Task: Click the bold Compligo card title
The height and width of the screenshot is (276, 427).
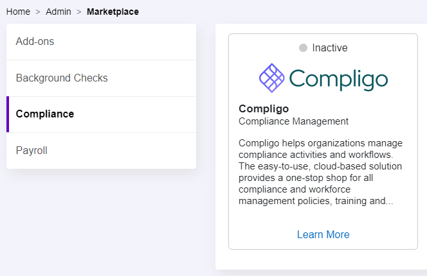Action: click(264, 108)
